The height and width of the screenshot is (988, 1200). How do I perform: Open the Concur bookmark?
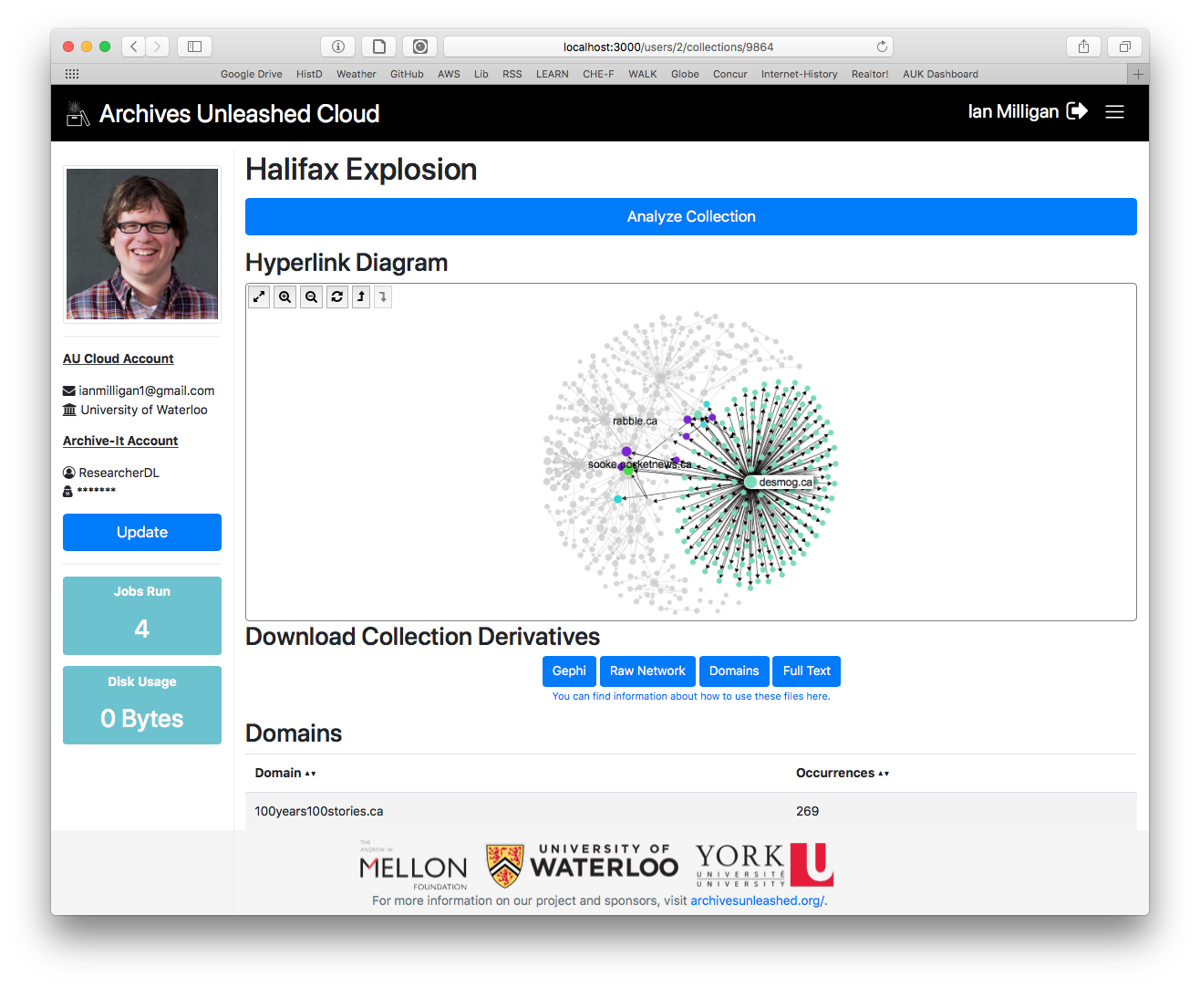[730, 74]
